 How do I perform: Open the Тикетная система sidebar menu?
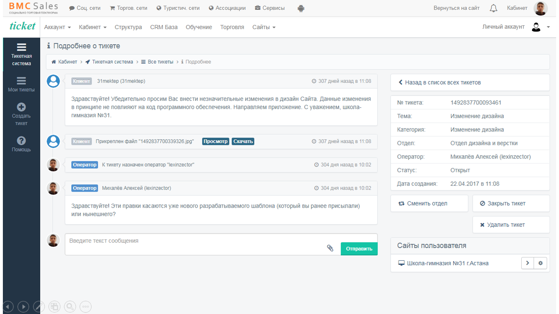(x=21, y=54)
